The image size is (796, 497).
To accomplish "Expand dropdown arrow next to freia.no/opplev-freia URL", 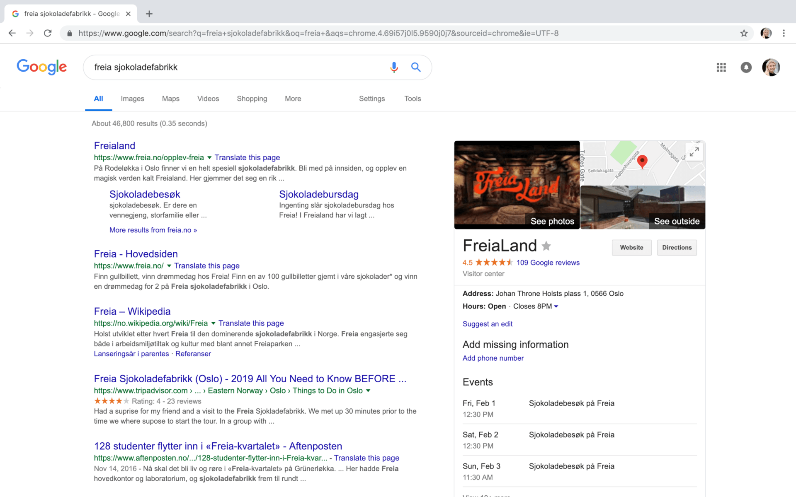I will [x=209, y=158].
